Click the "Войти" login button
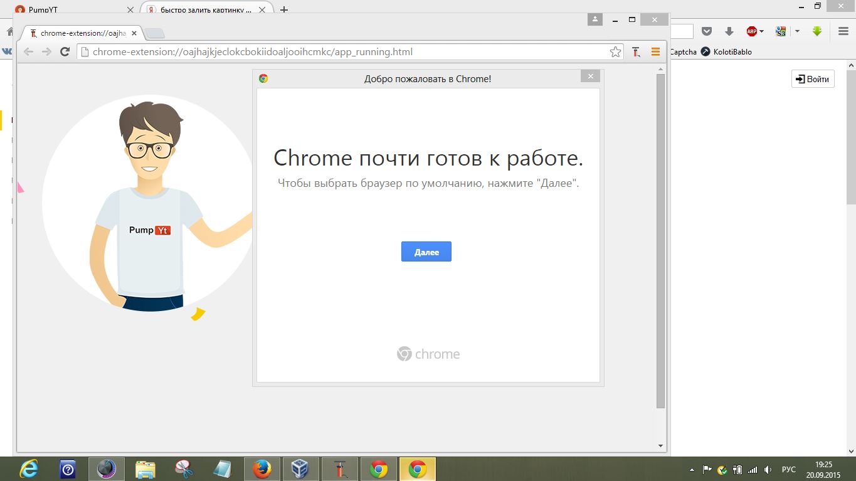 (x=813, y=79)
